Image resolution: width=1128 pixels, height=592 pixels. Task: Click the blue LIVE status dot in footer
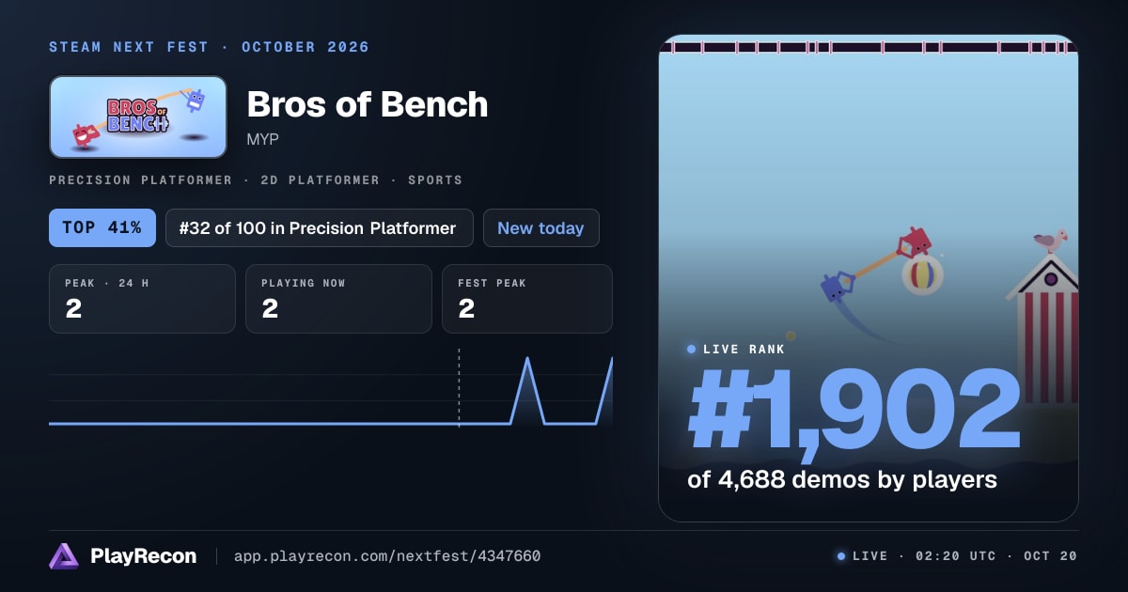pyautogui.click(x=841, y=556)
